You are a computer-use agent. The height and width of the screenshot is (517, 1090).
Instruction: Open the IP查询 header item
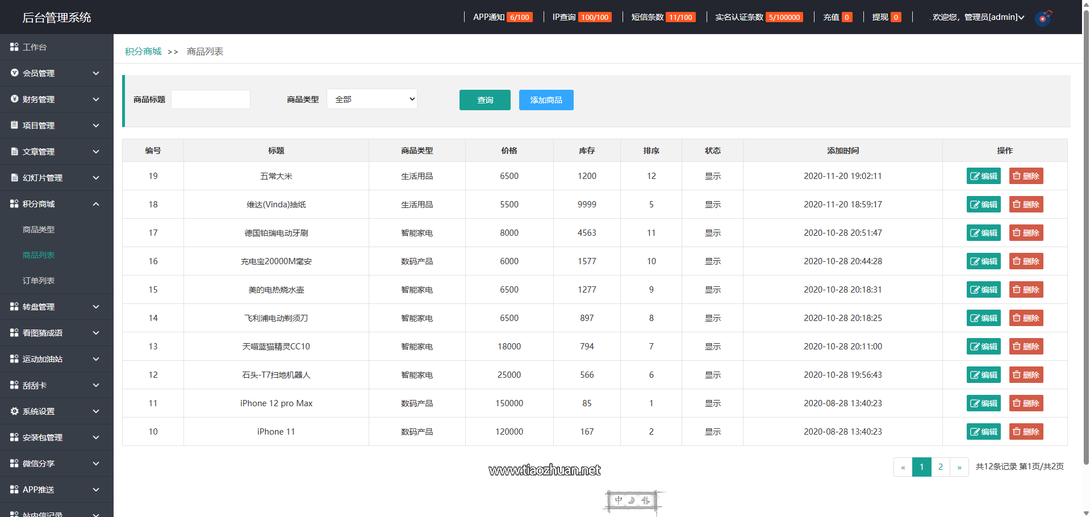[582, 17]
